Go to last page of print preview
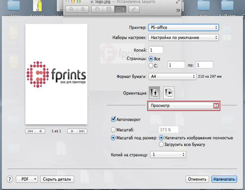This screenshot has height=190, width=245. [x=82, y=131]
